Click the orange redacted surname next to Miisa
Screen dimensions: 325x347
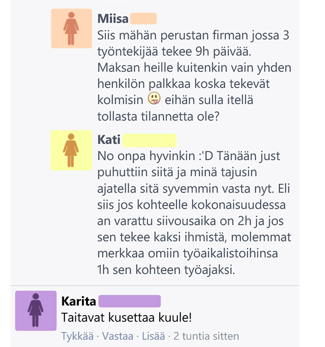point(143,18)
